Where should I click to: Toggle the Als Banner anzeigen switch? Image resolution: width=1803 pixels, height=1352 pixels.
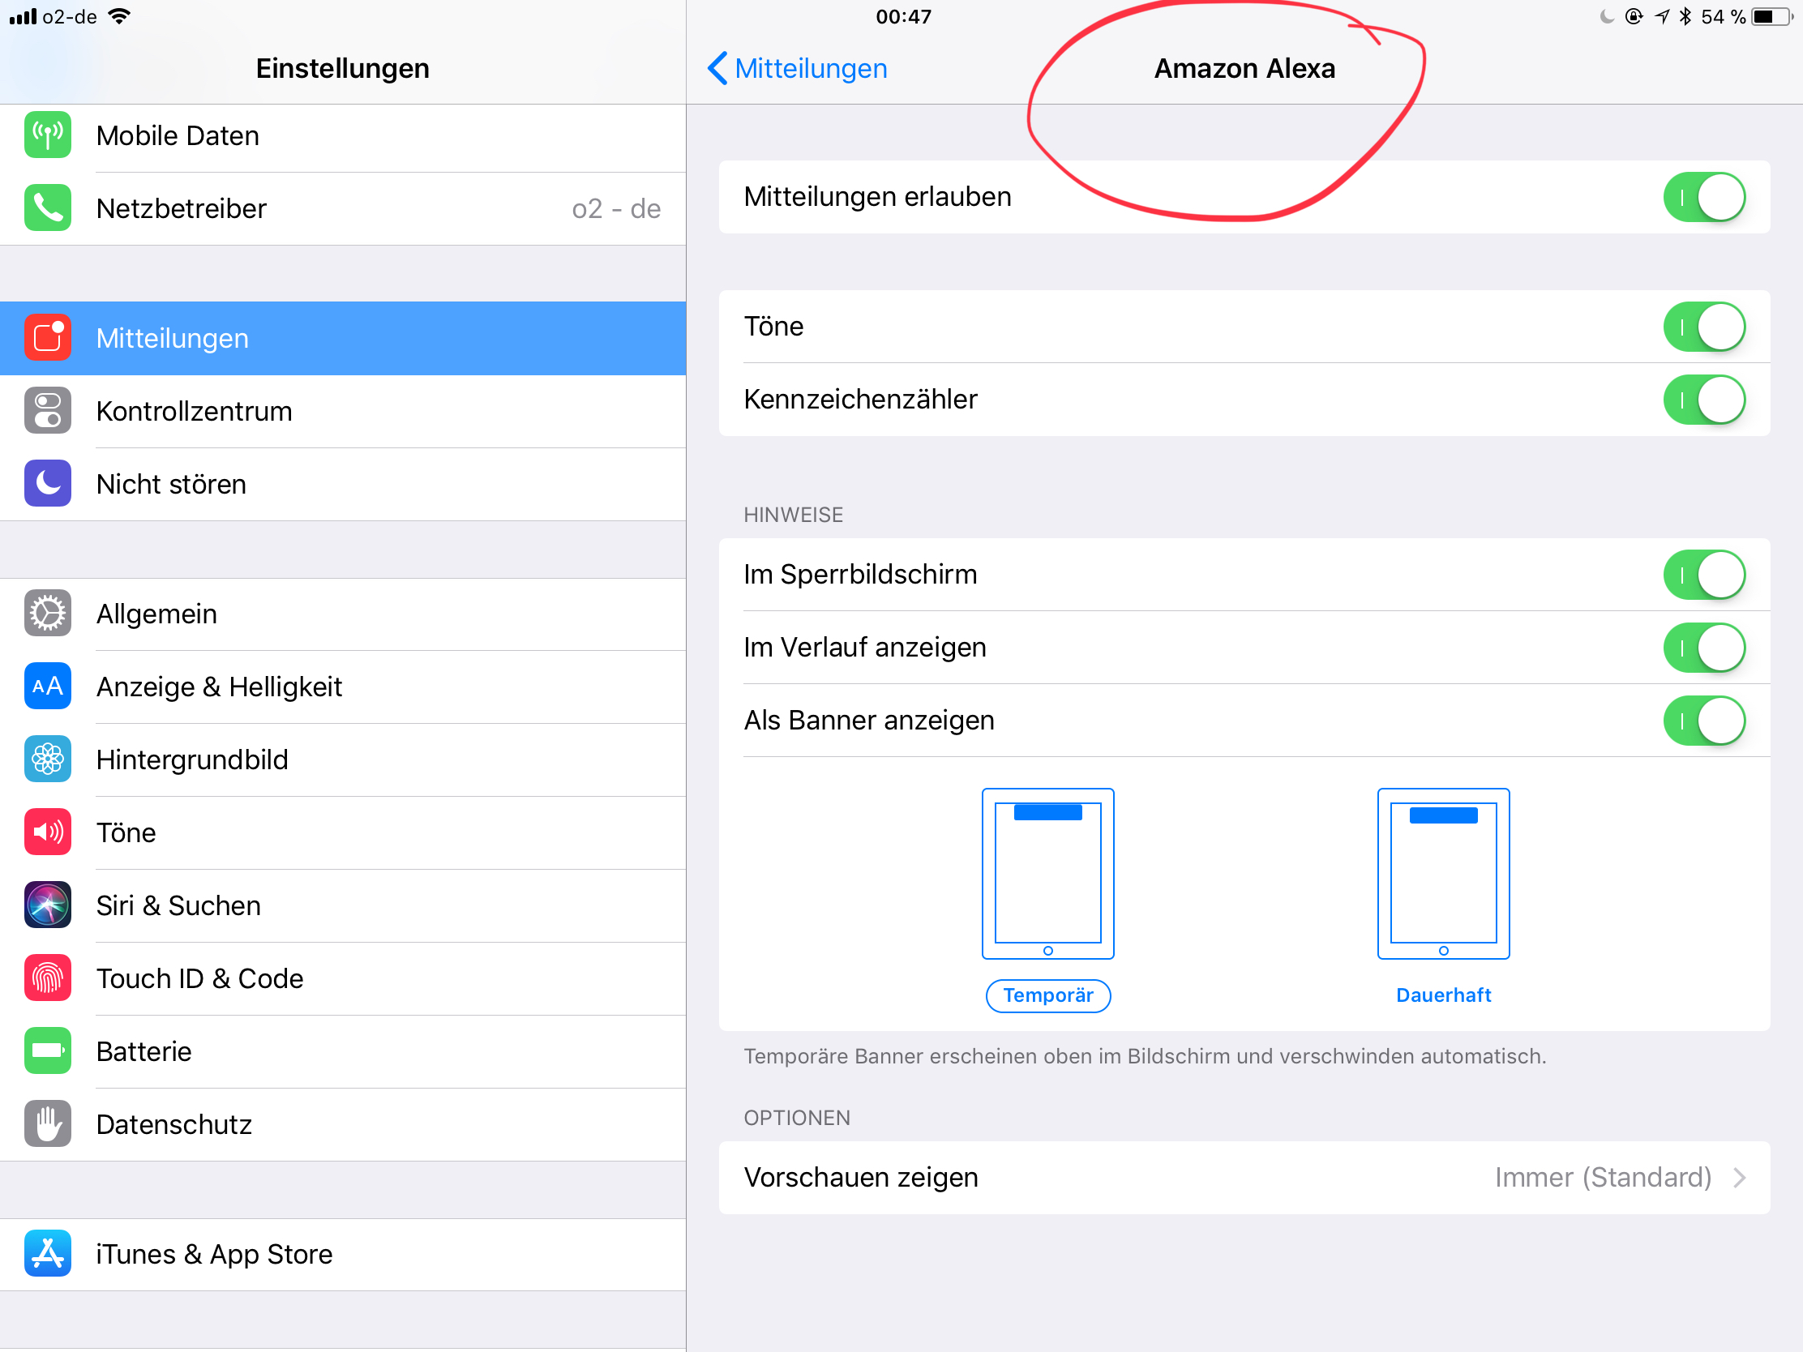click(x=1703, y=721)
